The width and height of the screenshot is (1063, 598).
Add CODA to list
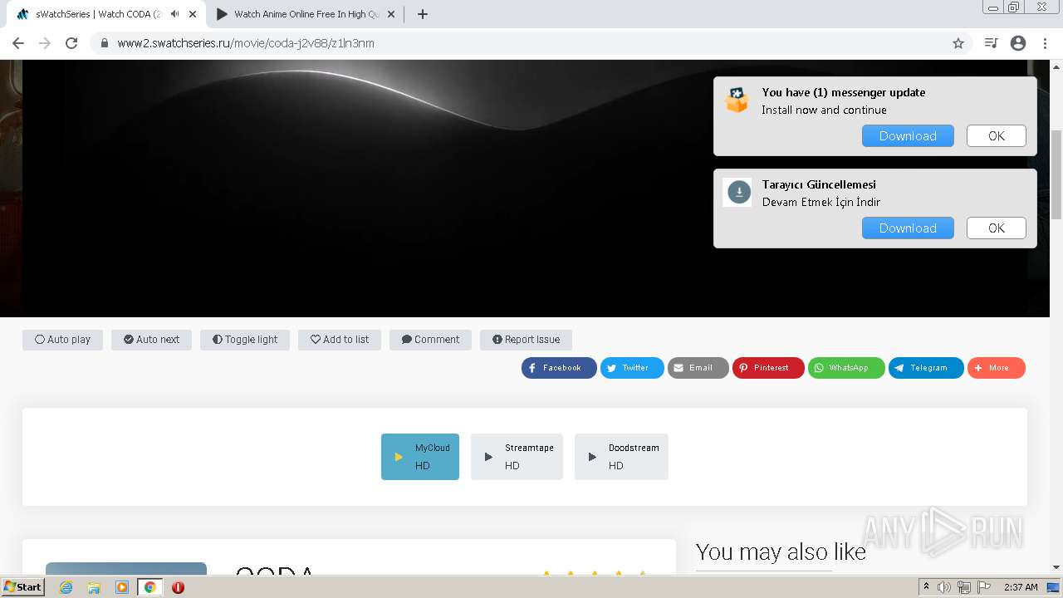[x=340, y=340]
